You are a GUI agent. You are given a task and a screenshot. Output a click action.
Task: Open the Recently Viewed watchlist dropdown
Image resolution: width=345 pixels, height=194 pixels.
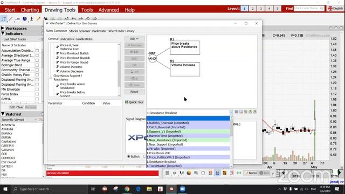tap(36, 120)
